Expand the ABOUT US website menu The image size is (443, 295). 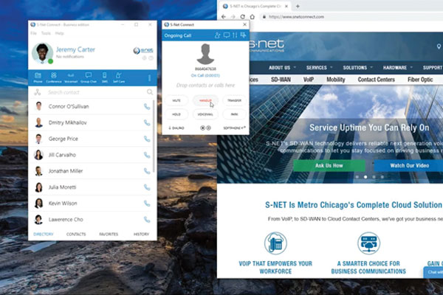coord(282,67)
